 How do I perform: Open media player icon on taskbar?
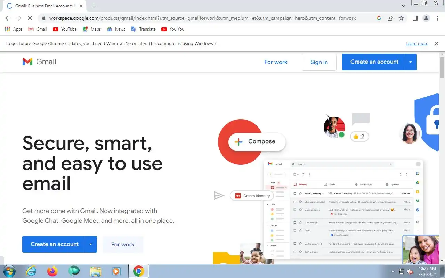pos(116,271)
